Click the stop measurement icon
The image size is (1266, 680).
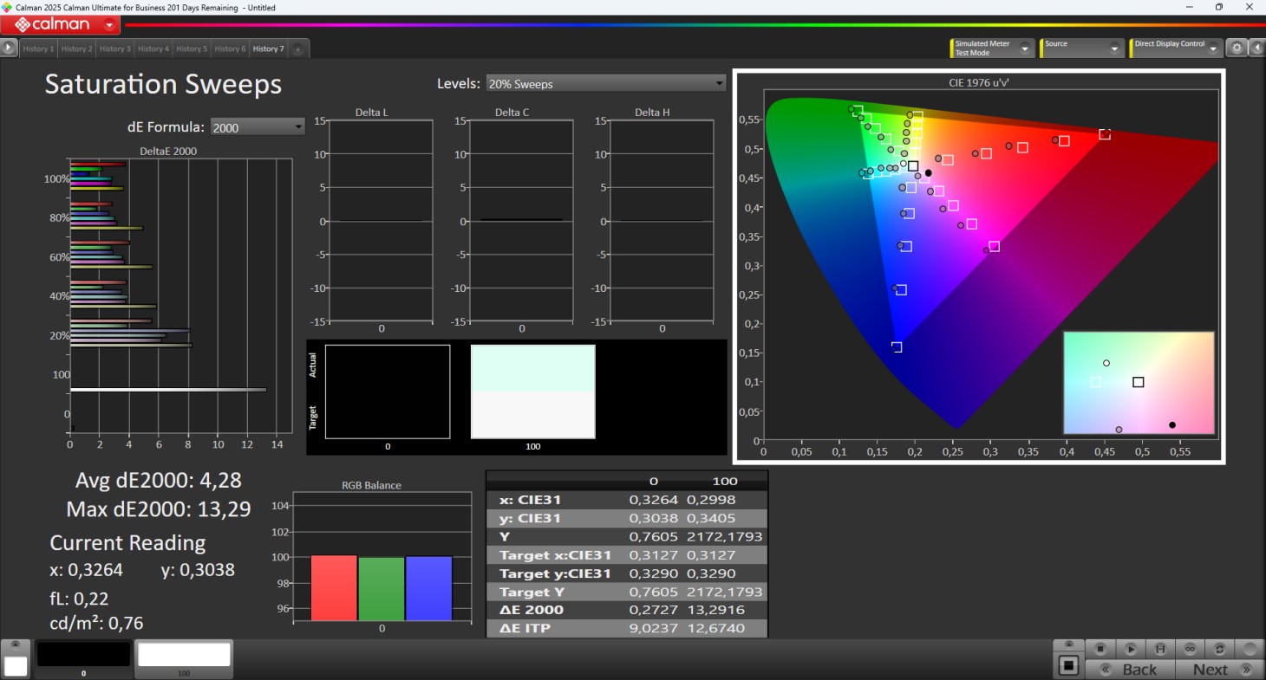point(1100,649)
